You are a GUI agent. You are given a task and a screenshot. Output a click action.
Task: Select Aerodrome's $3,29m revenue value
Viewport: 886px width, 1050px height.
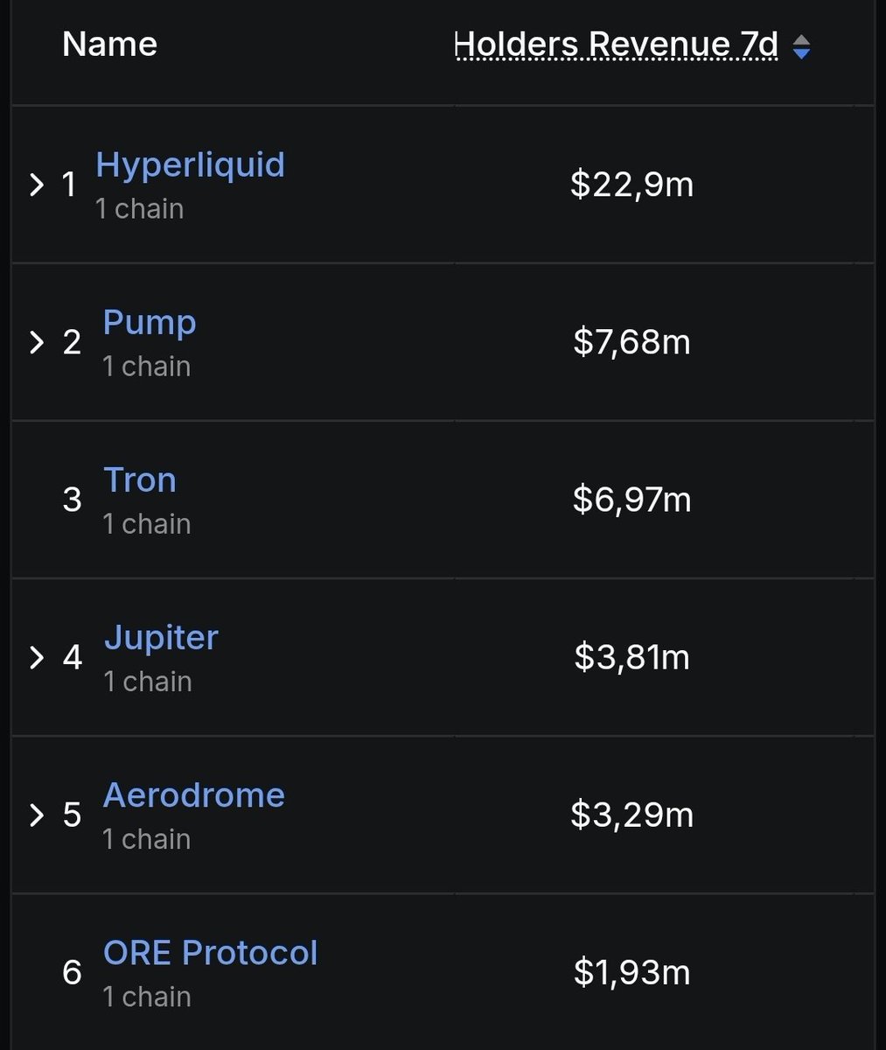pos(631,815)
